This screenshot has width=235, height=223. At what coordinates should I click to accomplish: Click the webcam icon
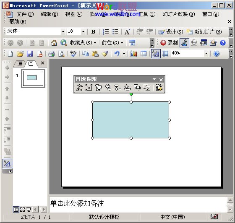pos(194,43)
